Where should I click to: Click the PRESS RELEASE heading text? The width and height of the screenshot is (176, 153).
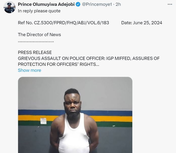coord(35,53)
